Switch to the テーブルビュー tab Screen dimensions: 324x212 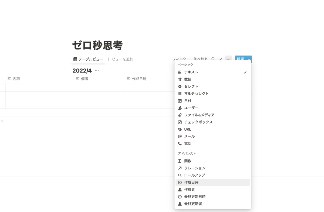coord(88,59)
